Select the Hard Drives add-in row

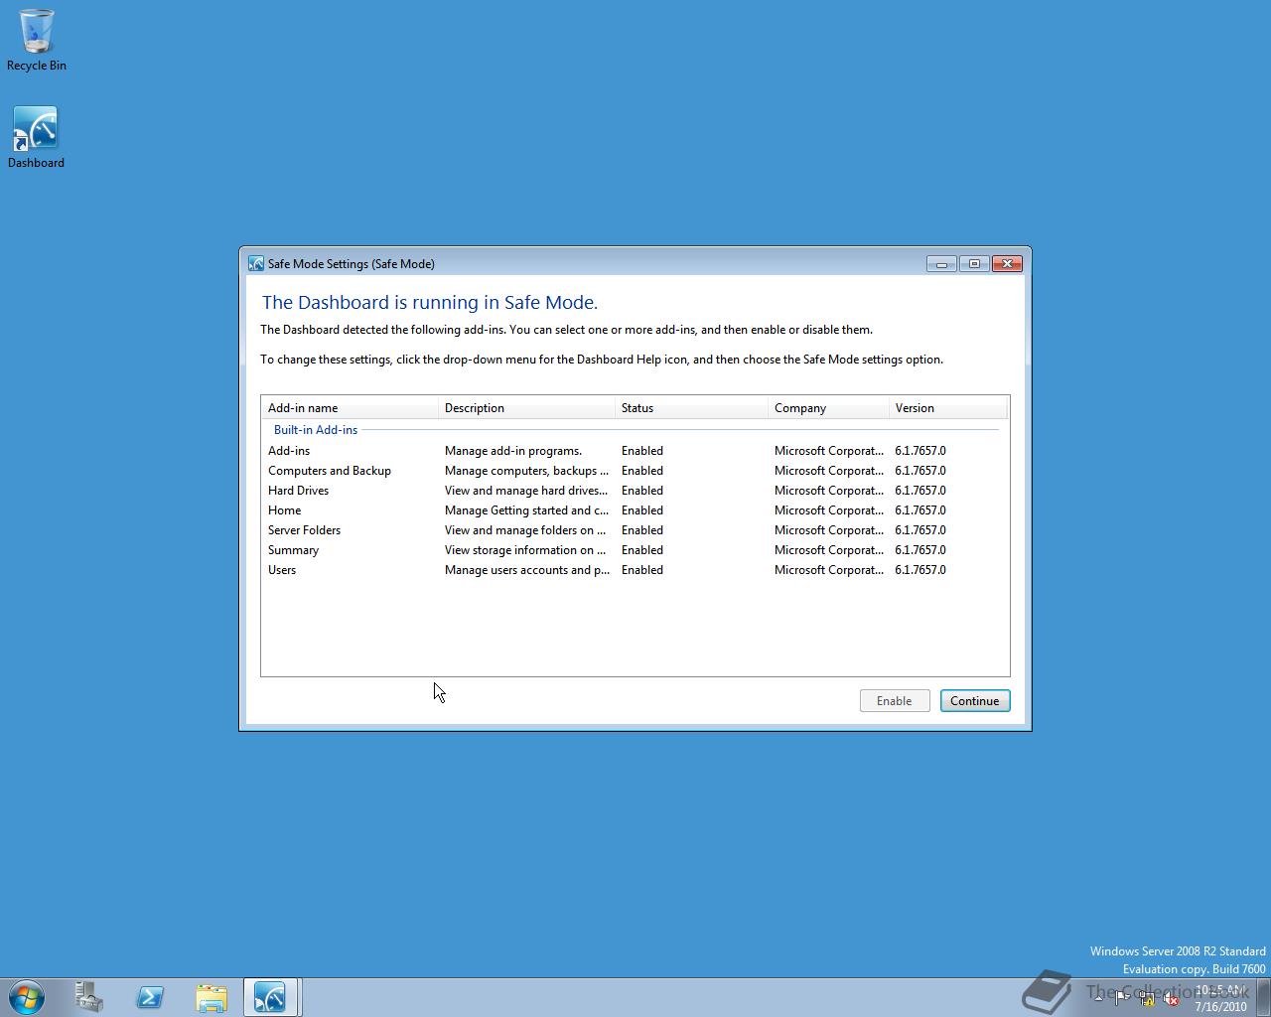pos(635,491)
